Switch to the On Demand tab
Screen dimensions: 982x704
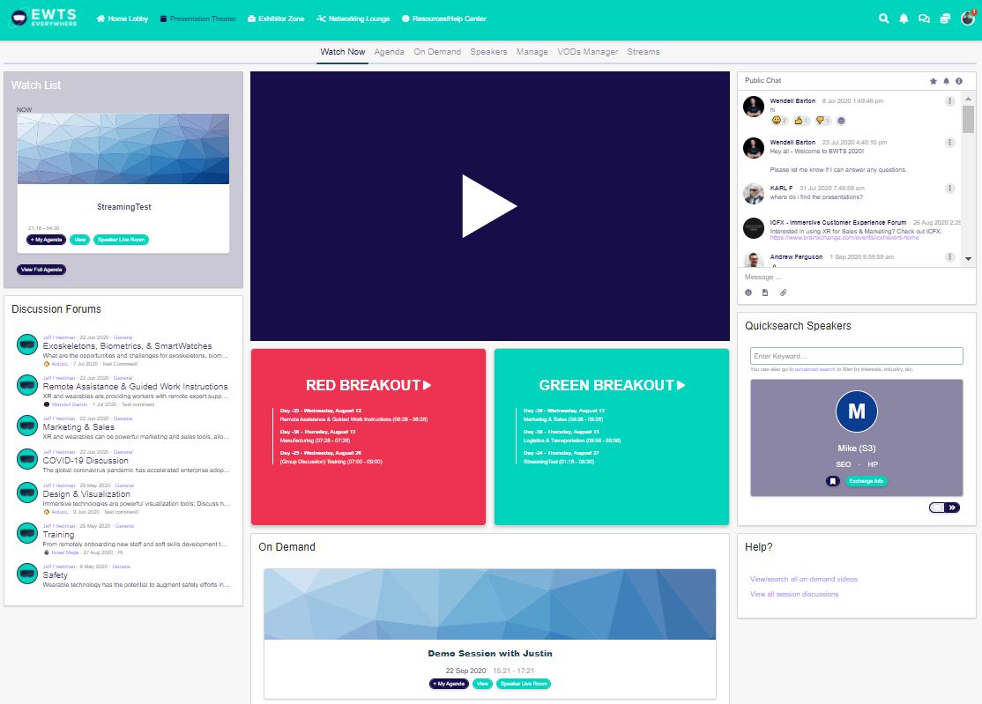437,52
